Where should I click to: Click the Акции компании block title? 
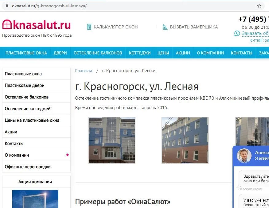pos(35,182)
